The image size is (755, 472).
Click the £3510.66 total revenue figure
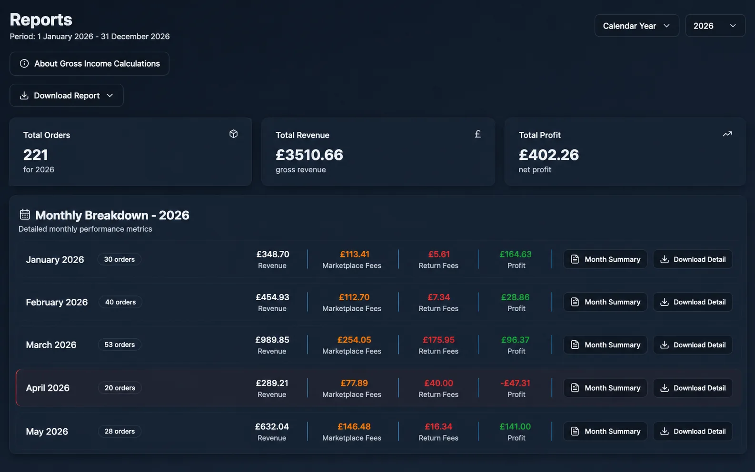pos(309,155)
